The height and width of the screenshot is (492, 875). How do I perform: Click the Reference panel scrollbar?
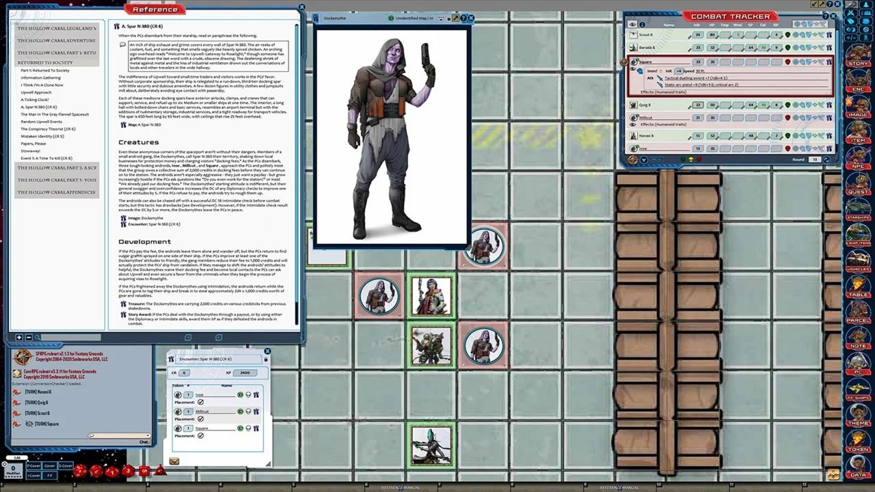297,173
